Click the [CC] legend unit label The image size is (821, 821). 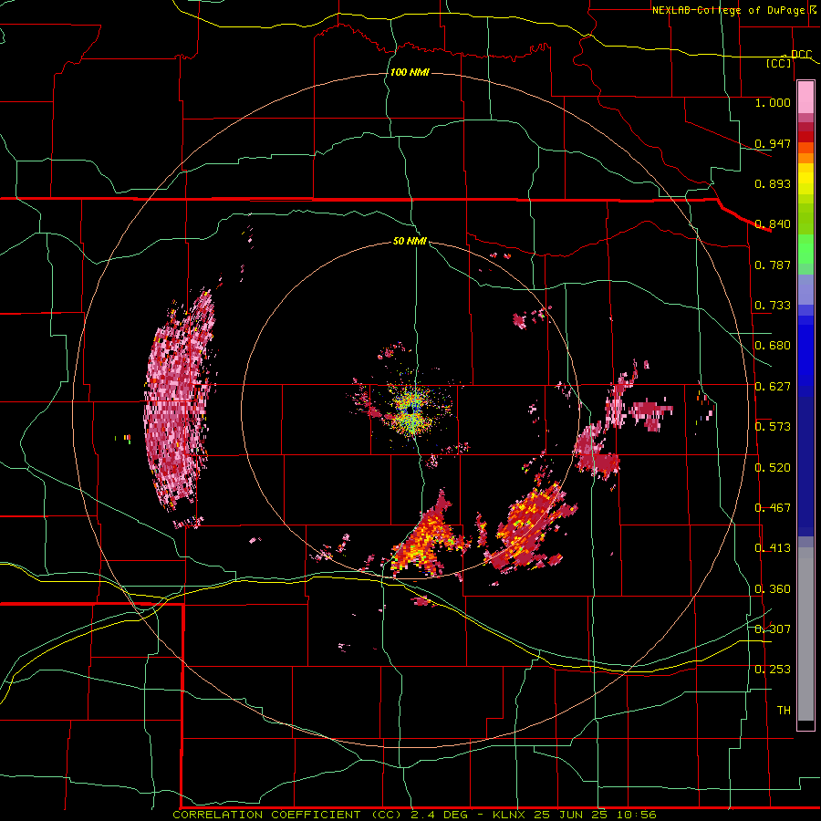point(779,63)
